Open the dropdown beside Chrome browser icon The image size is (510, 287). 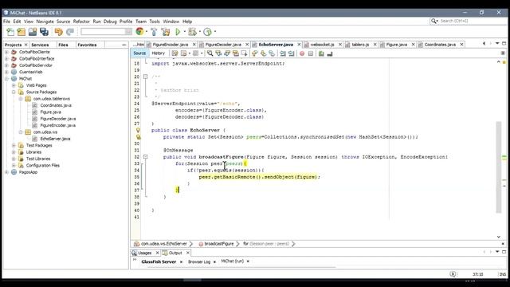pos(147,32)
